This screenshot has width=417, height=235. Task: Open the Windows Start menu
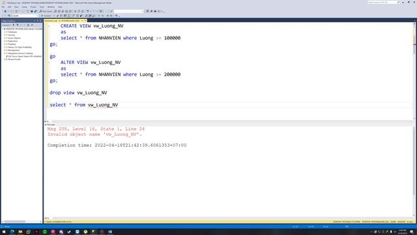pos(4,232)
